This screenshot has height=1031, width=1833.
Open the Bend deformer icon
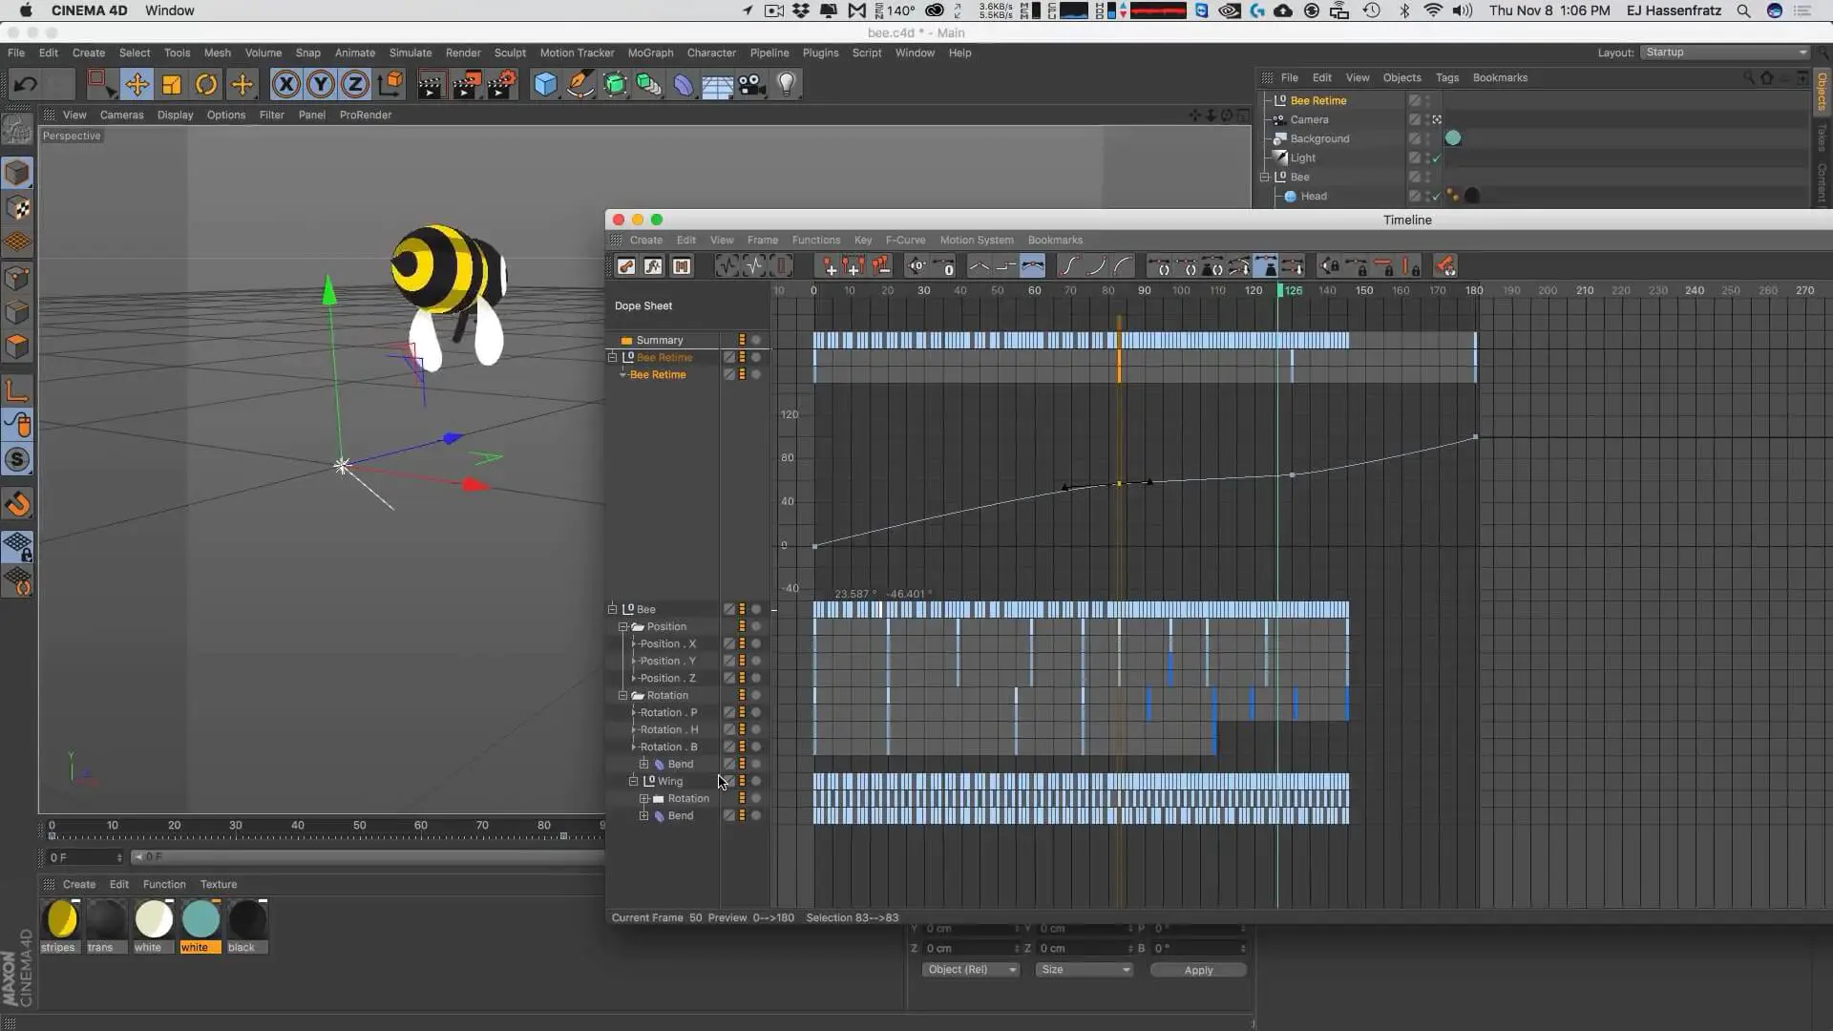pyautogui.click(x=684, y=84)
